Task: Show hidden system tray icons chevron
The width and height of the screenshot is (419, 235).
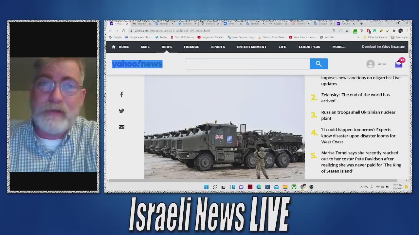Action: tap(361, 187)
